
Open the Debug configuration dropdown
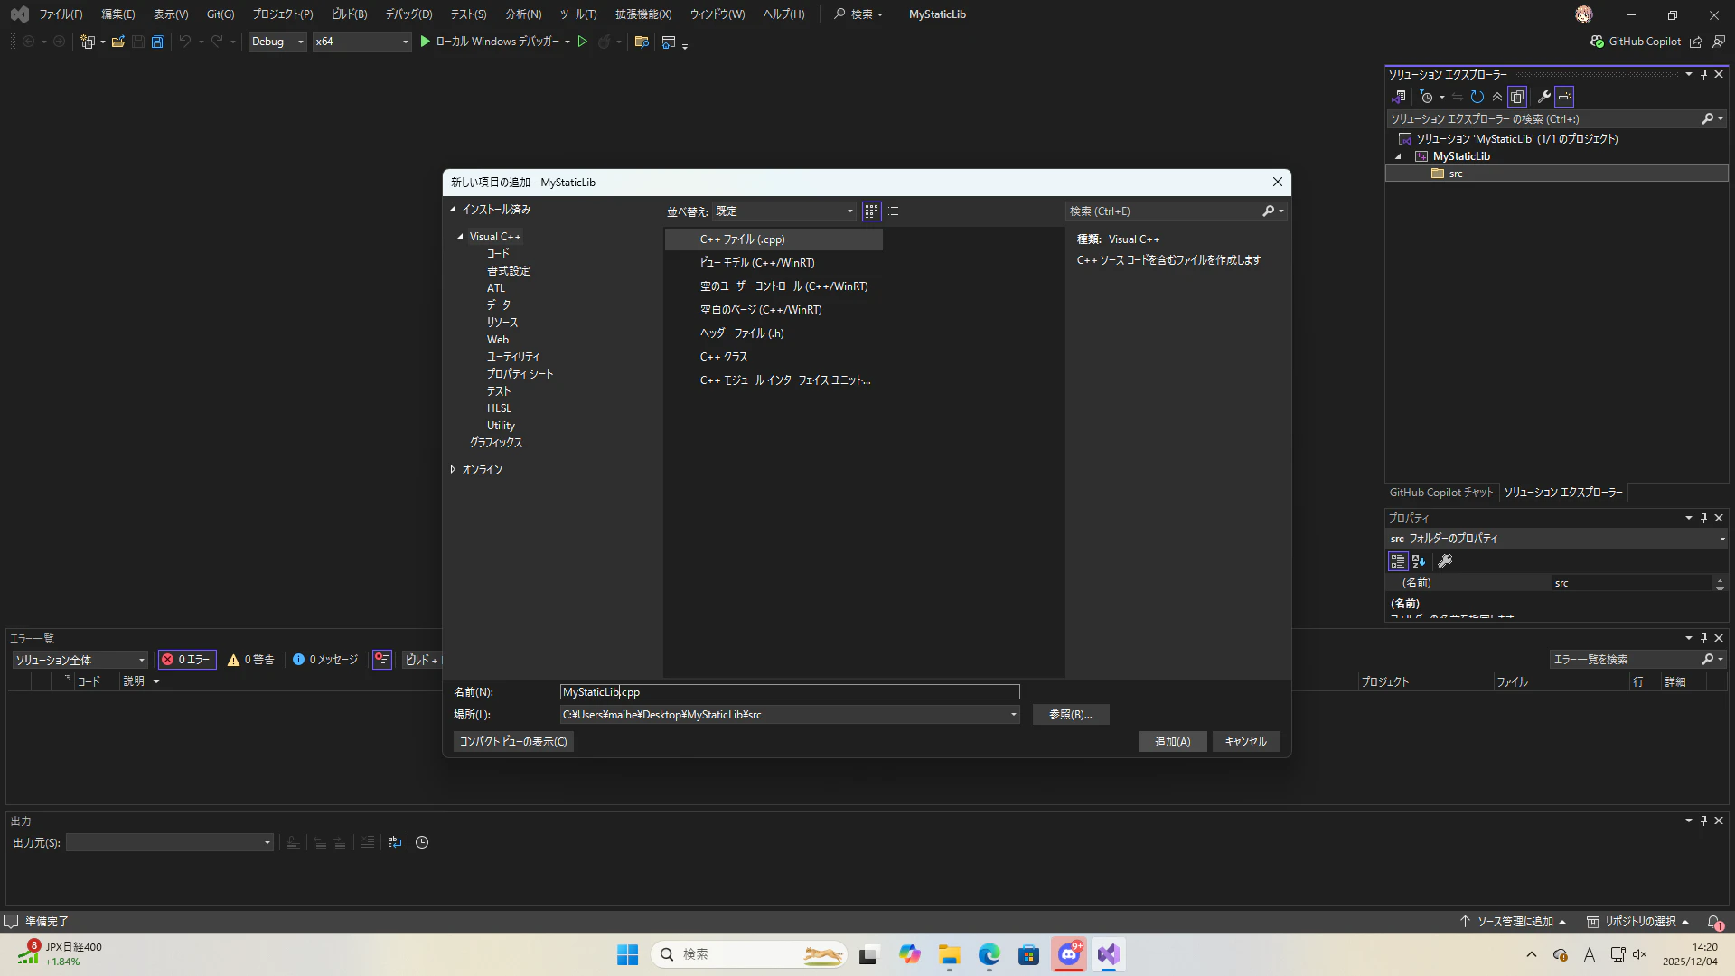click(277, 42)
